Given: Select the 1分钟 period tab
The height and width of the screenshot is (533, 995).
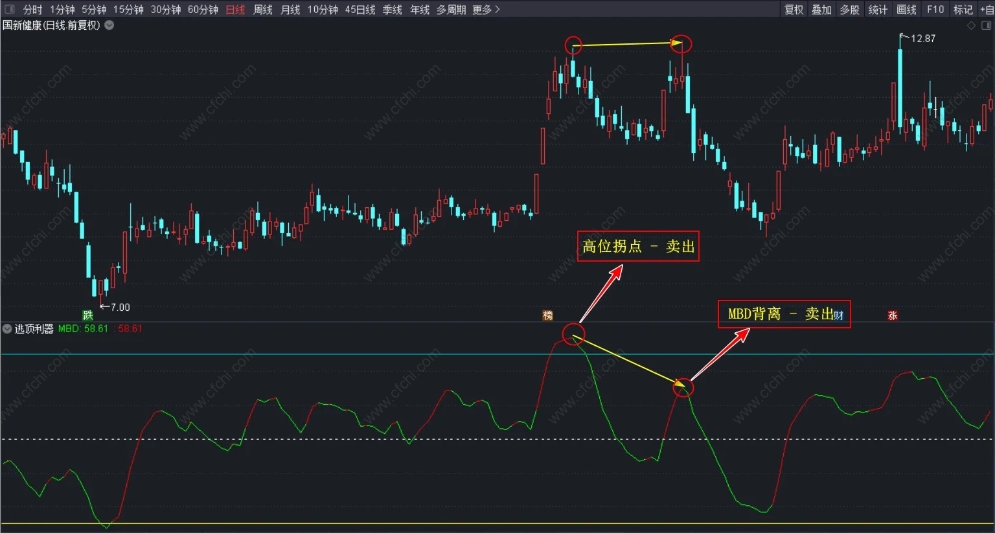Looking at the screenshot, I should (63, 10).
